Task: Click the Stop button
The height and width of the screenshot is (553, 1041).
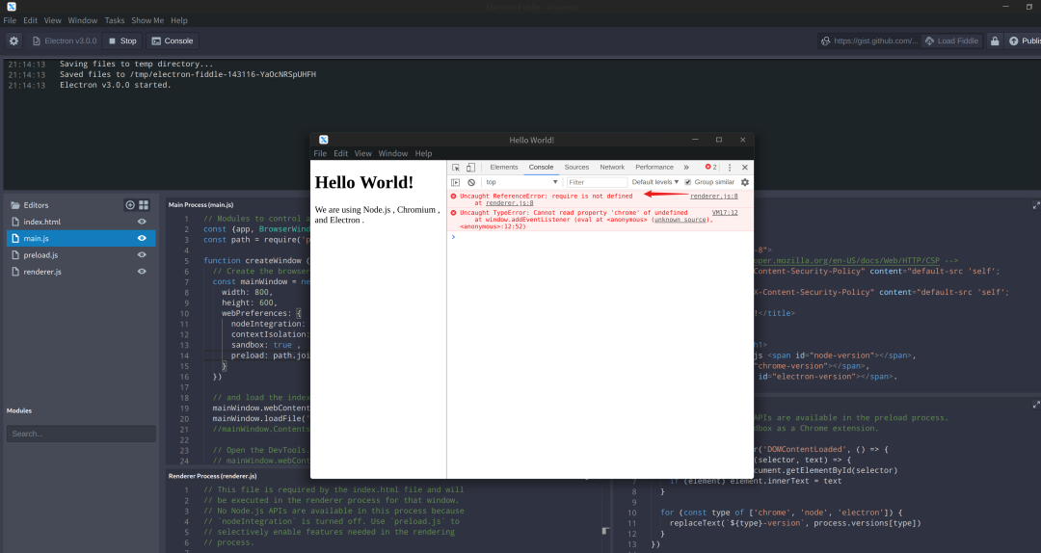Action: click(x=122, y=40)
